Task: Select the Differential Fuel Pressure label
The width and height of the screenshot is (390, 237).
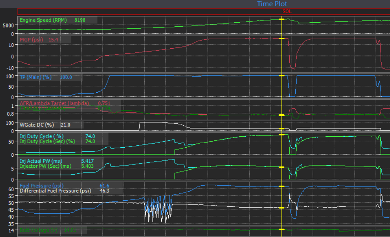Action: pyautogui.click(x=55, y=191)
